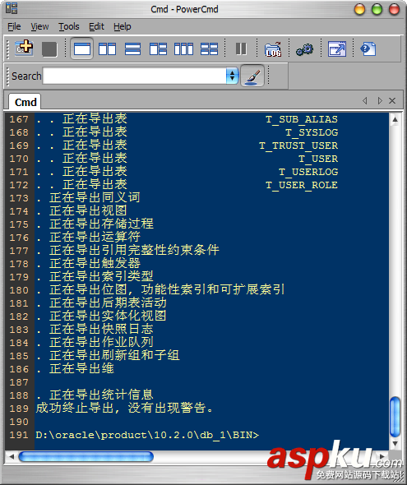Click the previous-tab left arrow
407x485 pixels.
click(x=365, y=101)
